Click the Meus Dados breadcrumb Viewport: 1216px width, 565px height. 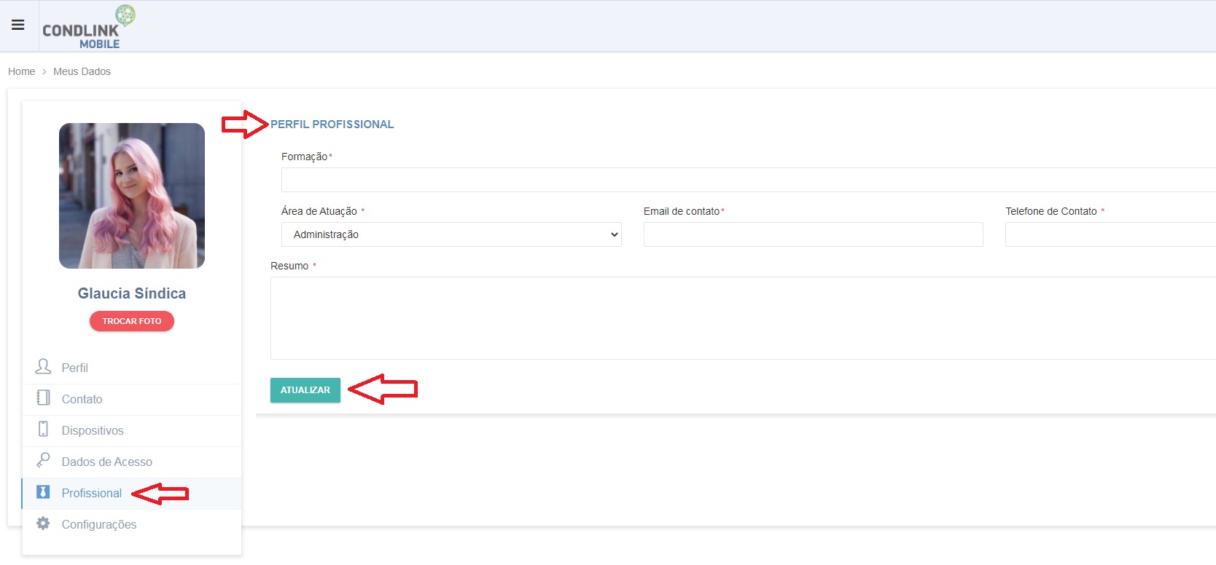82,71
